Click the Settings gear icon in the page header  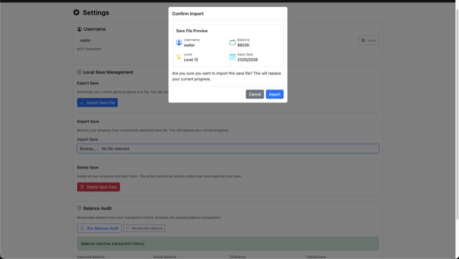76,13
